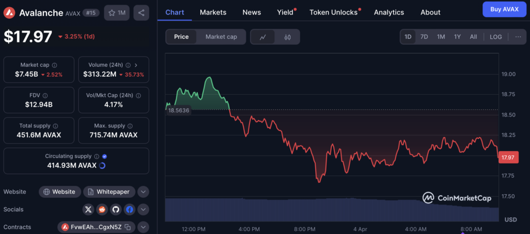Click the $12.94B FDV value

tap(39, 105)
